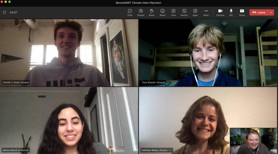Select Titus Roesler's video tile
Viewport: 278px width, 154px height.
click(x=208, y=52)
